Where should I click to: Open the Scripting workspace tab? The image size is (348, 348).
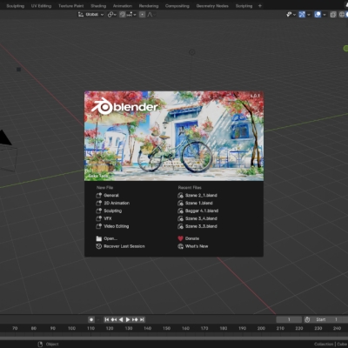coord(244,6)
